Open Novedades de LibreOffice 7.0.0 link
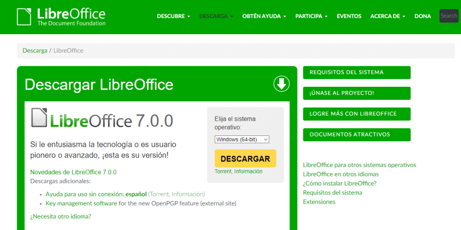461x230 pixels. coord(73,172)
